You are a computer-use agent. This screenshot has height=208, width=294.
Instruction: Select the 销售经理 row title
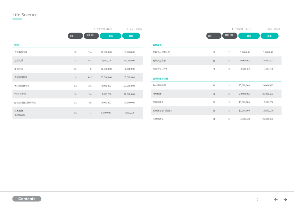(x=19, y=69)
